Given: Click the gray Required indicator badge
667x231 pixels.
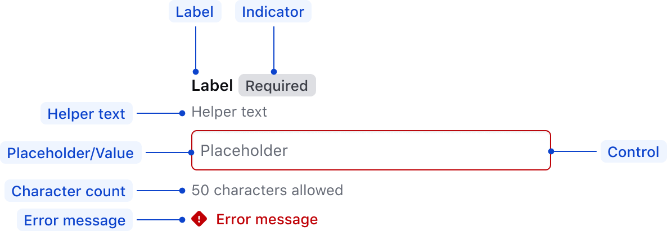Looking at the screenshot, I should pos(277,86).
